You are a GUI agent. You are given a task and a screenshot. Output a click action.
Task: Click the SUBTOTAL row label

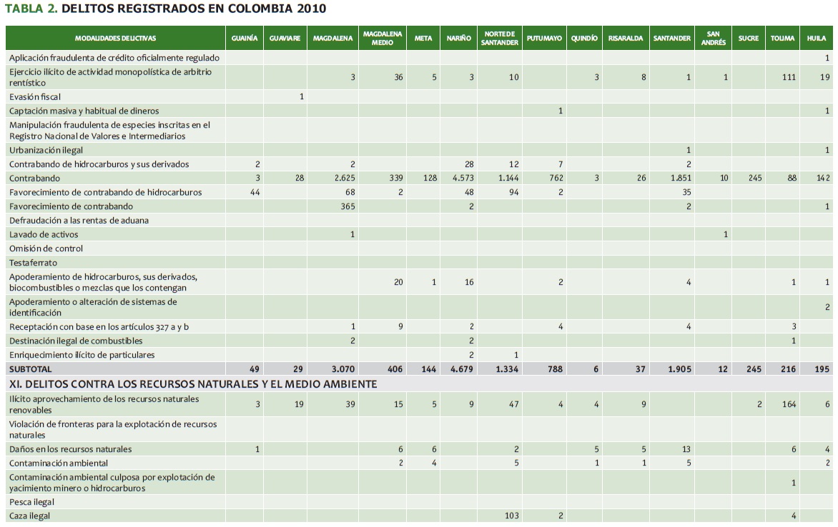30,369
